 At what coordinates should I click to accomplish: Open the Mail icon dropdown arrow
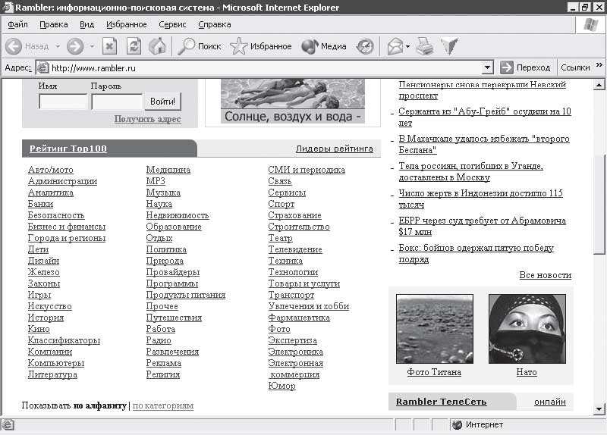coord(407,46)
